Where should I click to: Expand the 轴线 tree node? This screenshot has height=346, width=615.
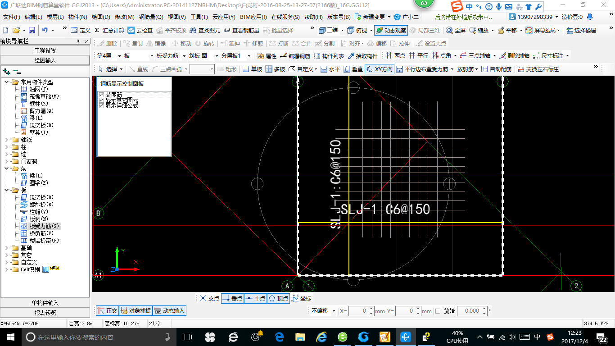[7, 140]
